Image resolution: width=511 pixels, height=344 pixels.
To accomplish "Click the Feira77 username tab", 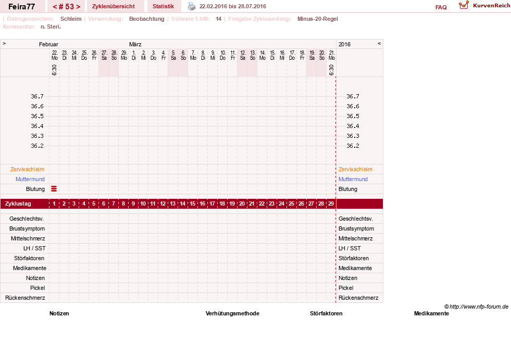I will [x=21, y=6].
